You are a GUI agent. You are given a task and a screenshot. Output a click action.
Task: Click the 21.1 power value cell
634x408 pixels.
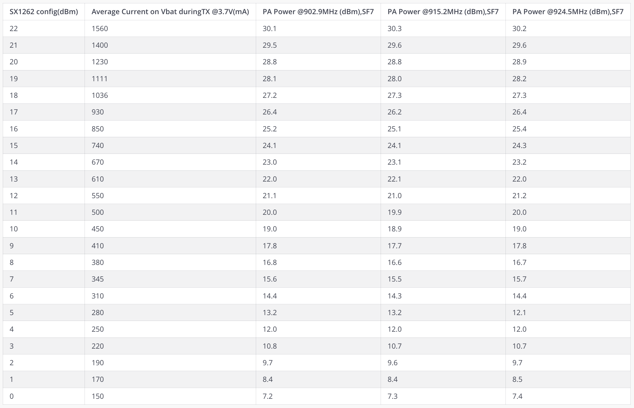pos(270,196)
